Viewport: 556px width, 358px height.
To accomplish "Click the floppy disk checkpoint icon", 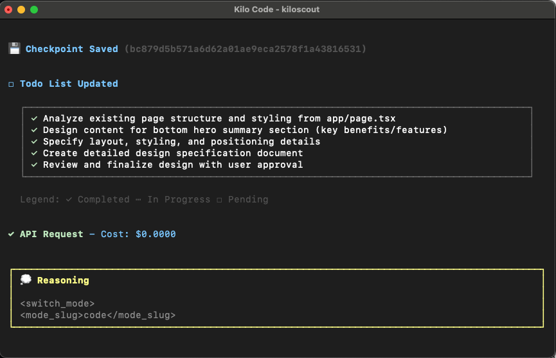I will (x=15, y=49).
